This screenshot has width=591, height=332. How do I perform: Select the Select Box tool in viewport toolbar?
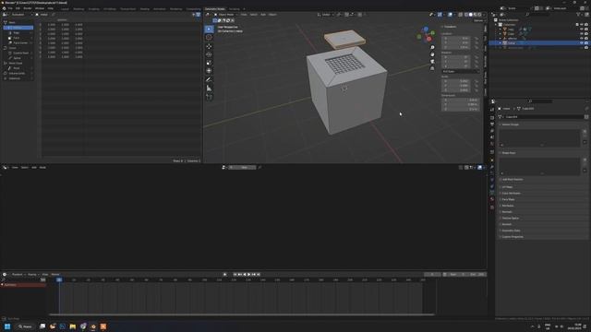(210, 29)
